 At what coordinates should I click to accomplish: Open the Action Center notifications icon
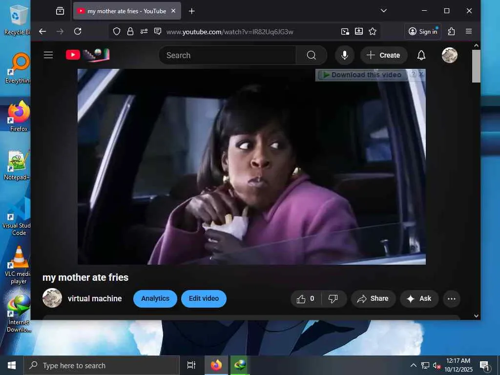(x=485, y=366)
